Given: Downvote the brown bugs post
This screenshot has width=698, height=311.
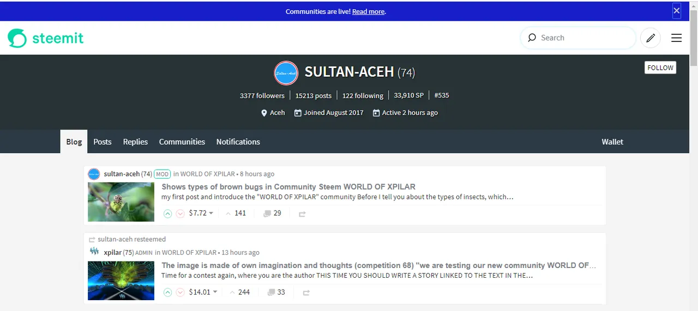Looking at the screenshot, I should 180,214.
